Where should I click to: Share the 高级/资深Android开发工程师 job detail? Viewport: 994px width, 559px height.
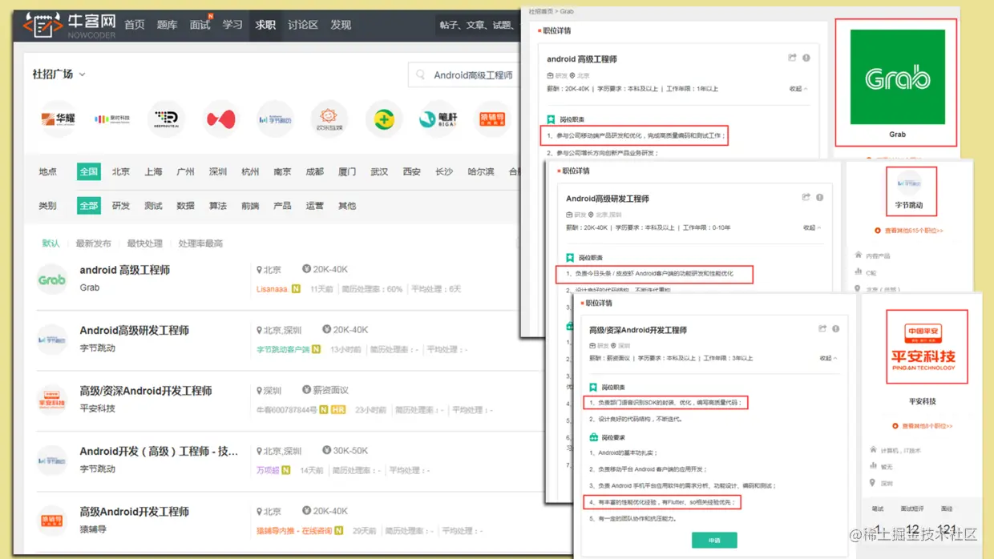click(822, 328)
